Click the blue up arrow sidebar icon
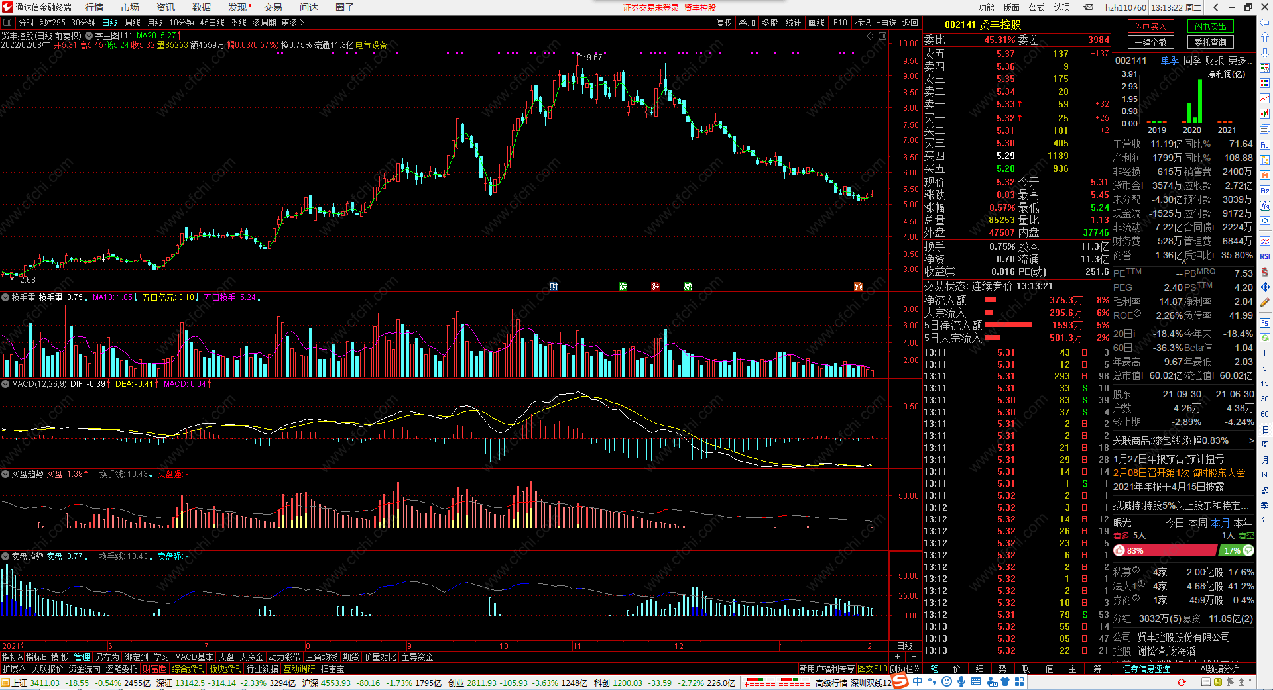 tap(1264, 38)
